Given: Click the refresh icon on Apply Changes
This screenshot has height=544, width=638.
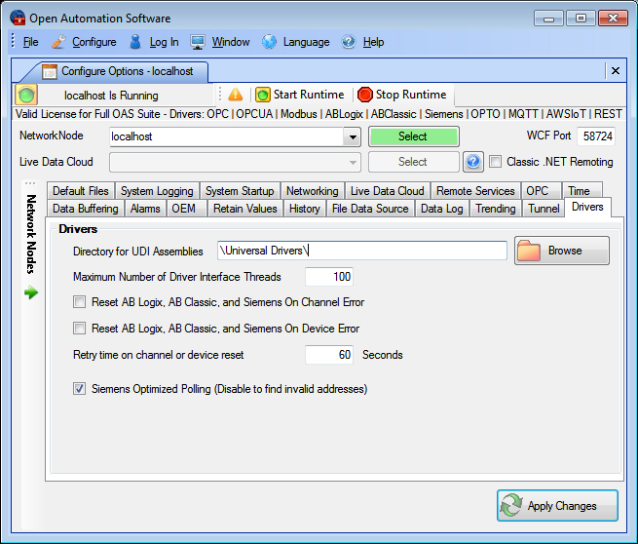Looking at the screenshot, I should coord(511,505).
